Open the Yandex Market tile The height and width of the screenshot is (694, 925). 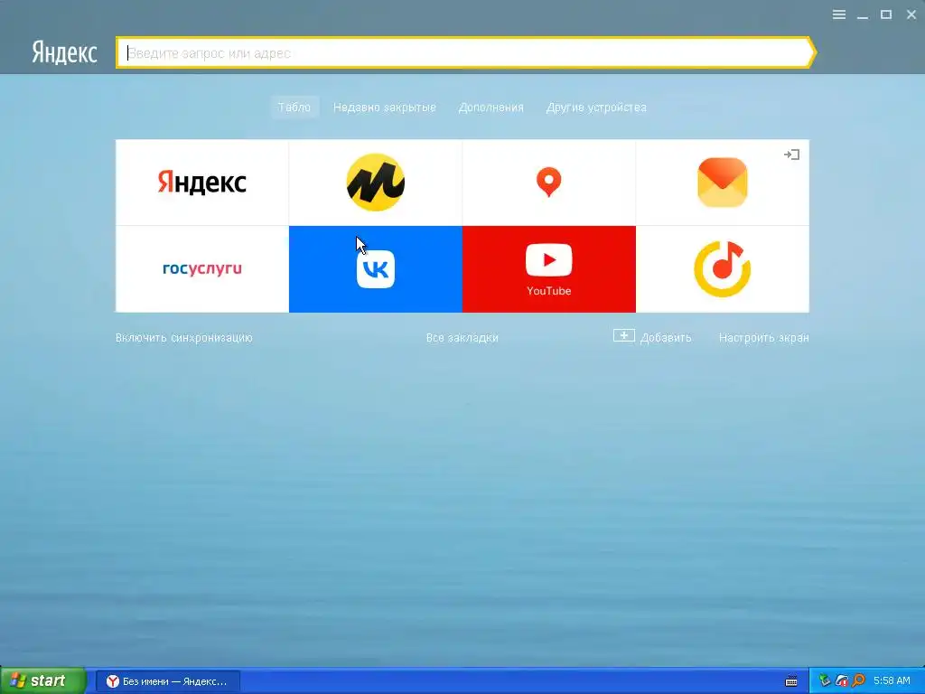(375, 183)
